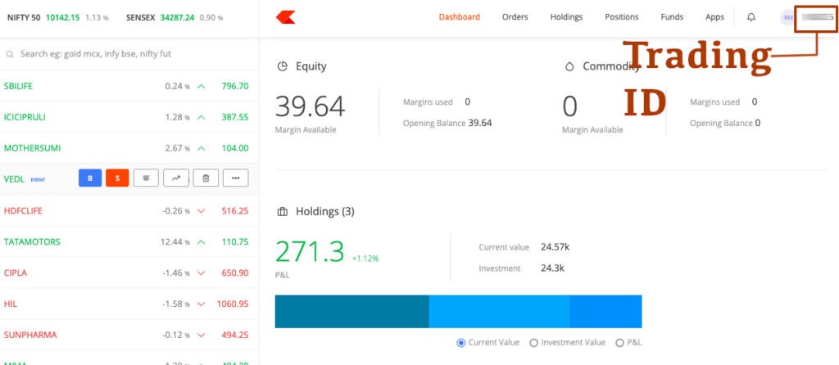Click VEDL blue Buy B button
The height and width of the screenshot is (365, 839).
pyautogui.click(x=90, y=178)
